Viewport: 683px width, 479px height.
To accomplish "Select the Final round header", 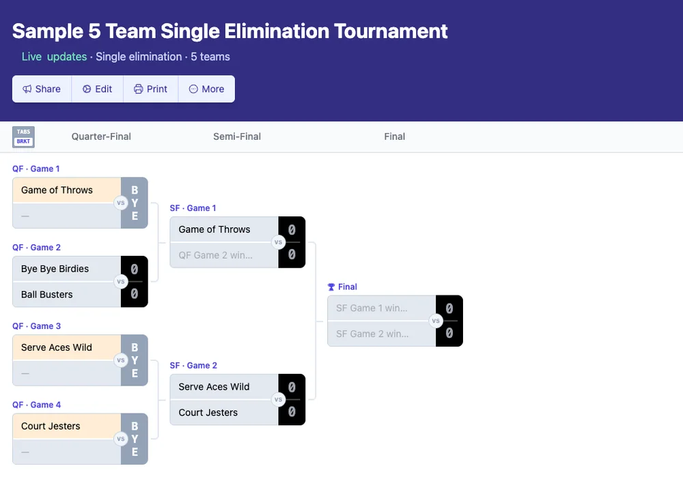I will point(395,136).
